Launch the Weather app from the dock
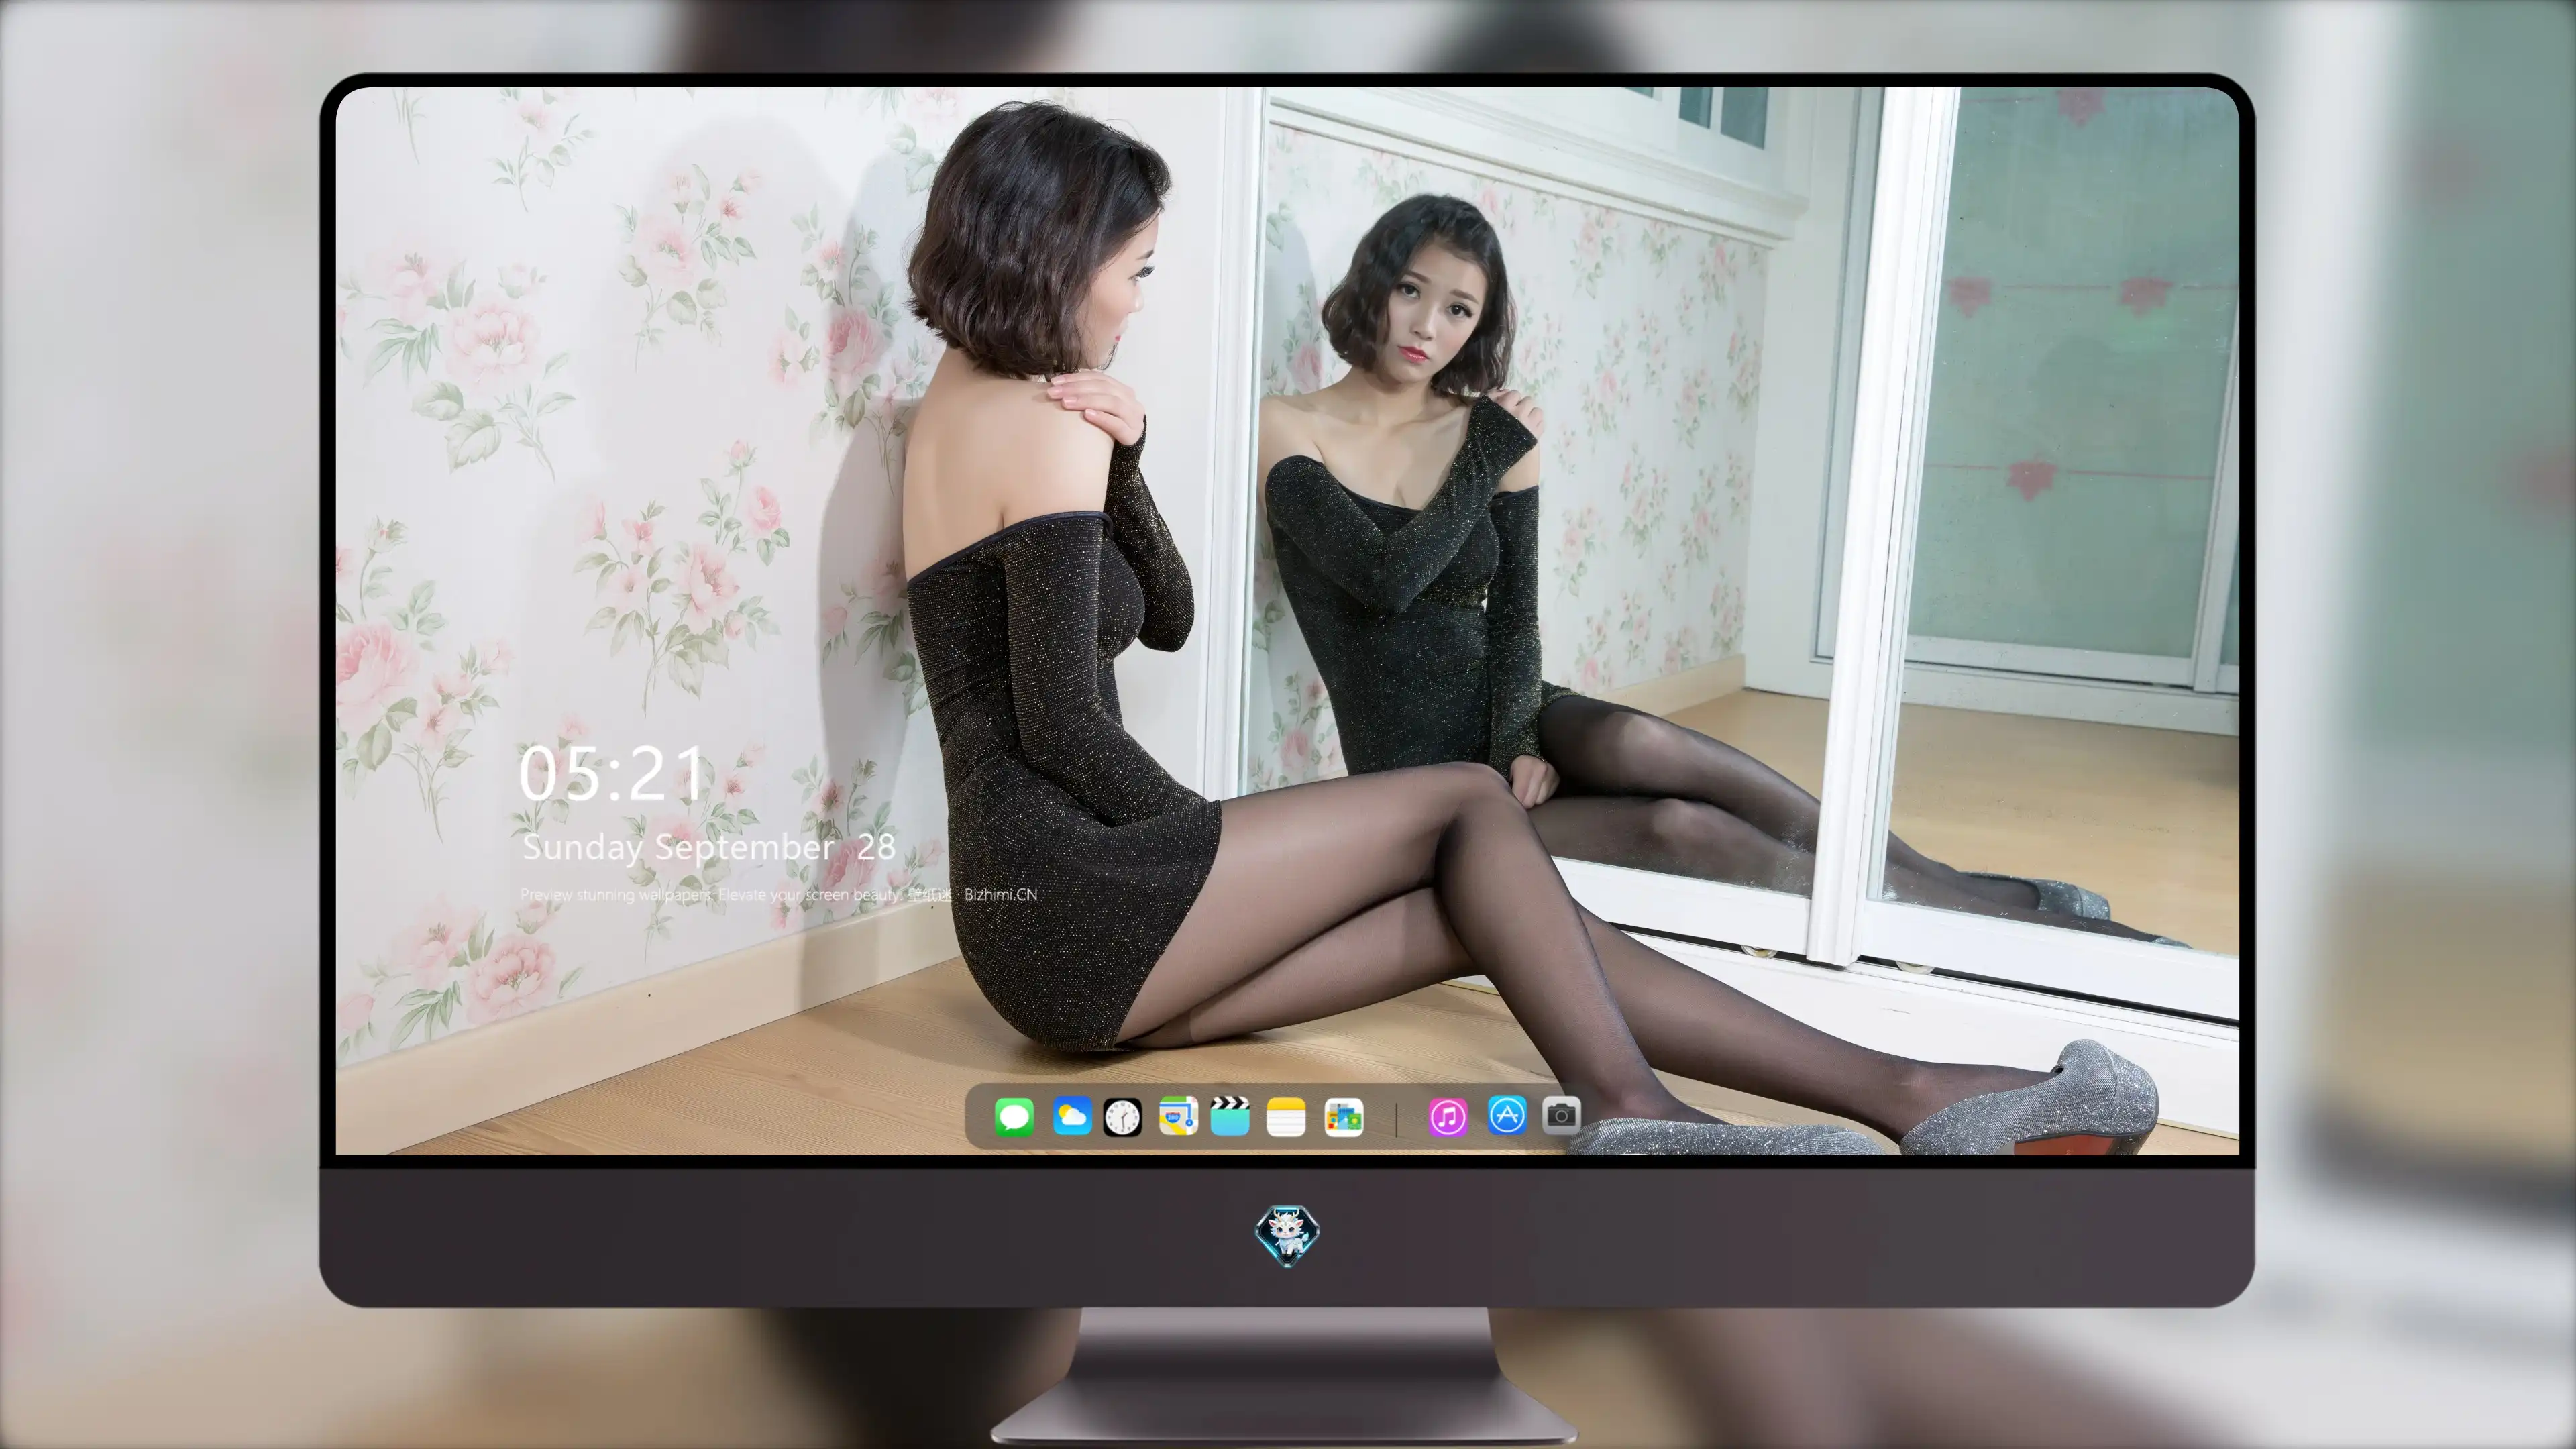2576x1449 pixels. pos(1072,1116)
